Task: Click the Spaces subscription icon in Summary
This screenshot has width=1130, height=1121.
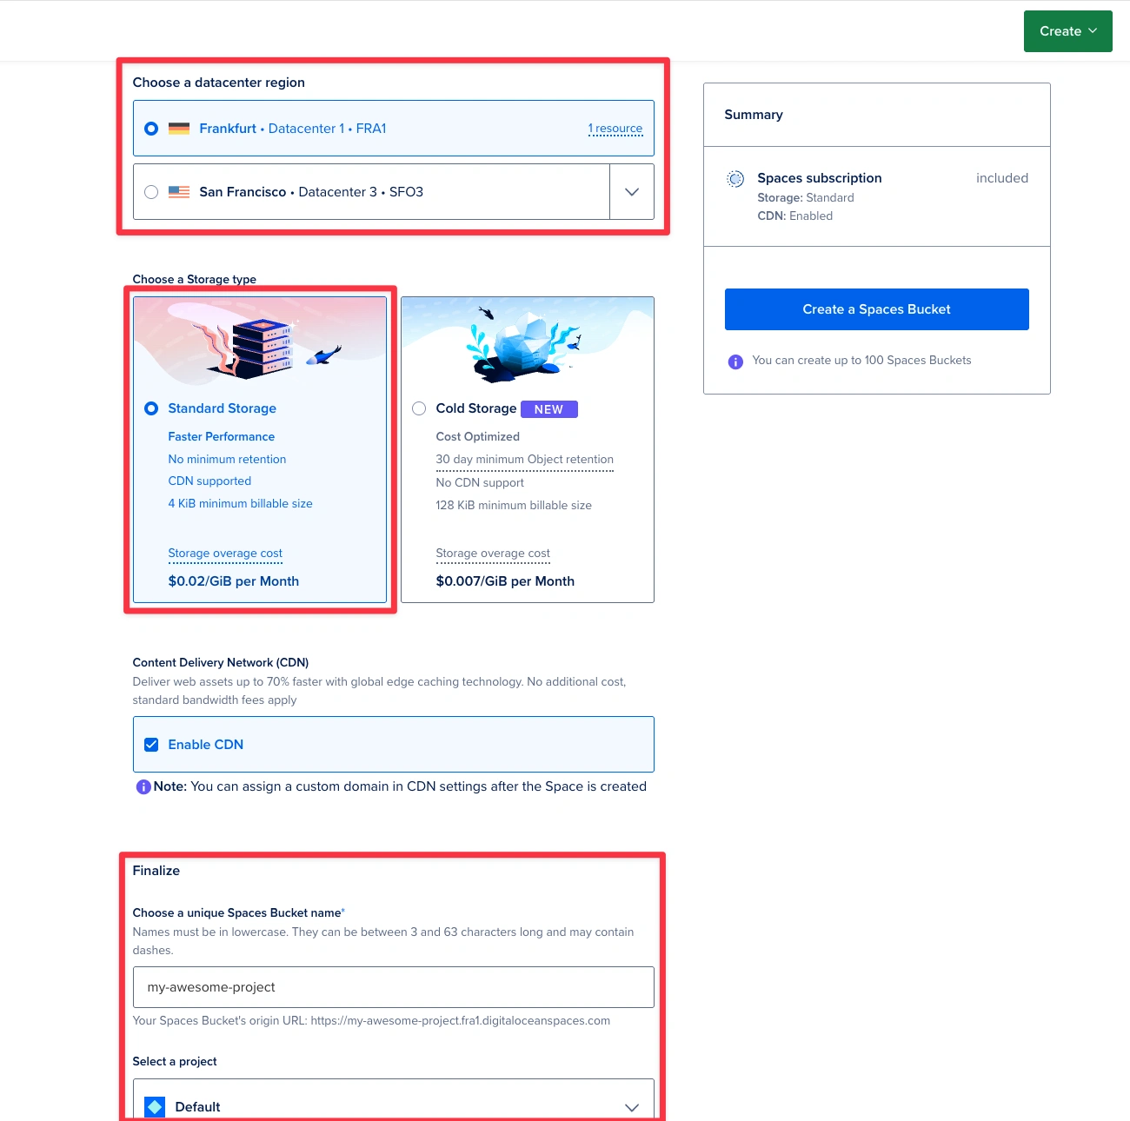Action: [735, 179]
